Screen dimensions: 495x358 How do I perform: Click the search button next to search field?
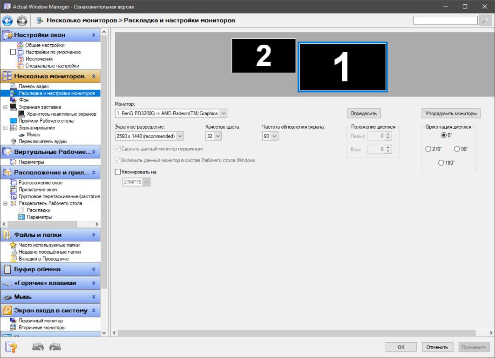[485, 21]
